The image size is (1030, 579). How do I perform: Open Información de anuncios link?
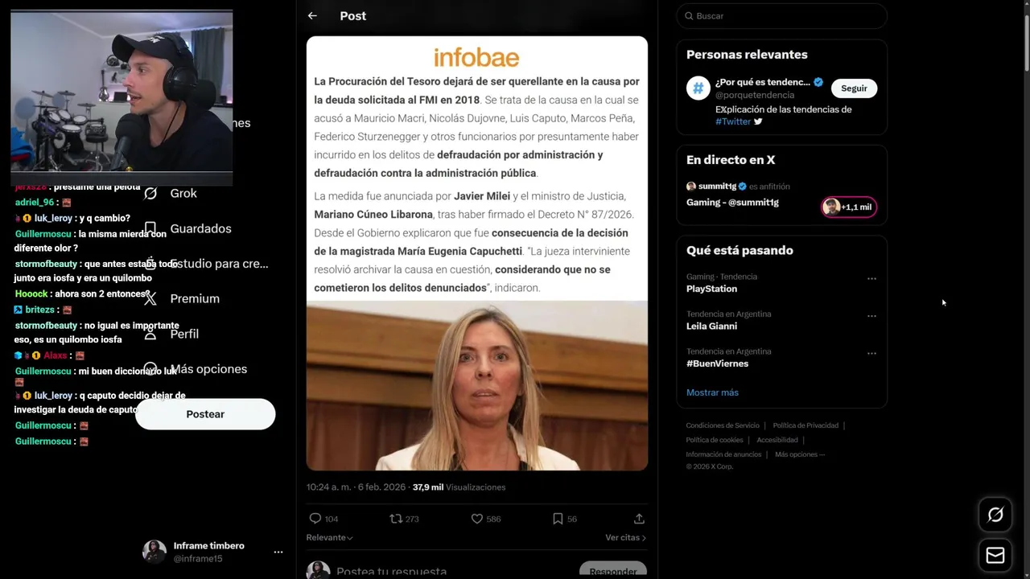coord(723,454)
